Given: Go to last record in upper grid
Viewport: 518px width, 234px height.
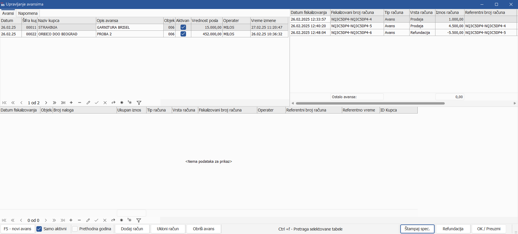Looking at the screenshot, I should pos(63,103).
